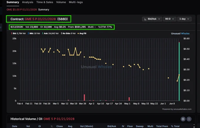The image size is (200, 128).
Task: Open the Time & Sales tab
Action: tap(45, 2)
